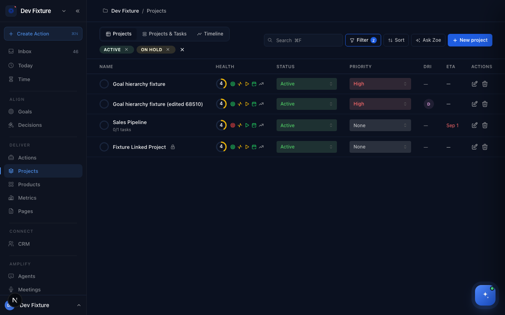Remove the ACTIVE filter chip
This screenshot has width=505, height=315.
tap(126, 50)
